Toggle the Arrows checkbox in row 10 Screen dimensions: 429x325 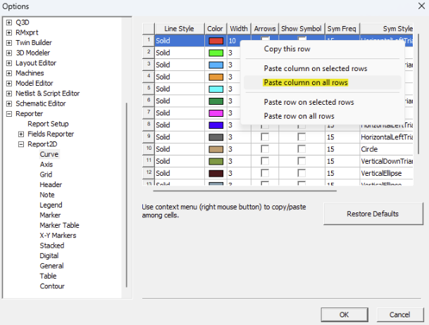pyautogui.click(x=264, y=148)
